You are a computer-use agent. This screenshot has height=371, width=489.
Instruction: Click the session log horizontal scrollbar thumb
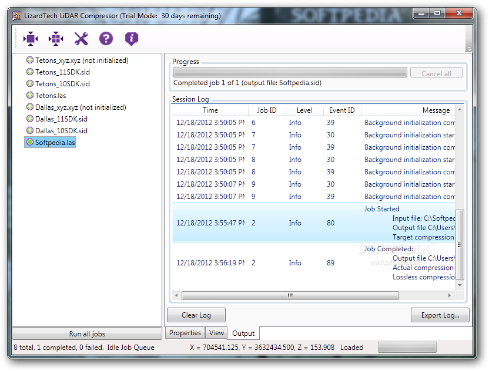[290, 295]
